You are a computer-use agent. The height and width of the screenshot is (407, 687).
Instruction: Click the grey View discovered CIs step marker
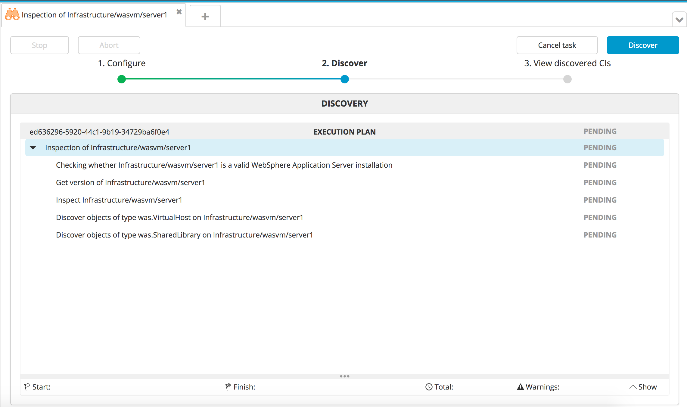tap(567, 79)
